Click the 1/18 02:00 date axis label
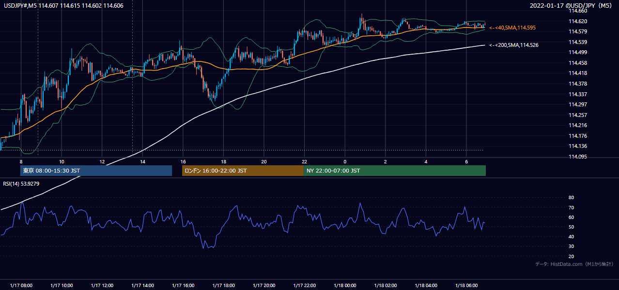 point(386,285)
